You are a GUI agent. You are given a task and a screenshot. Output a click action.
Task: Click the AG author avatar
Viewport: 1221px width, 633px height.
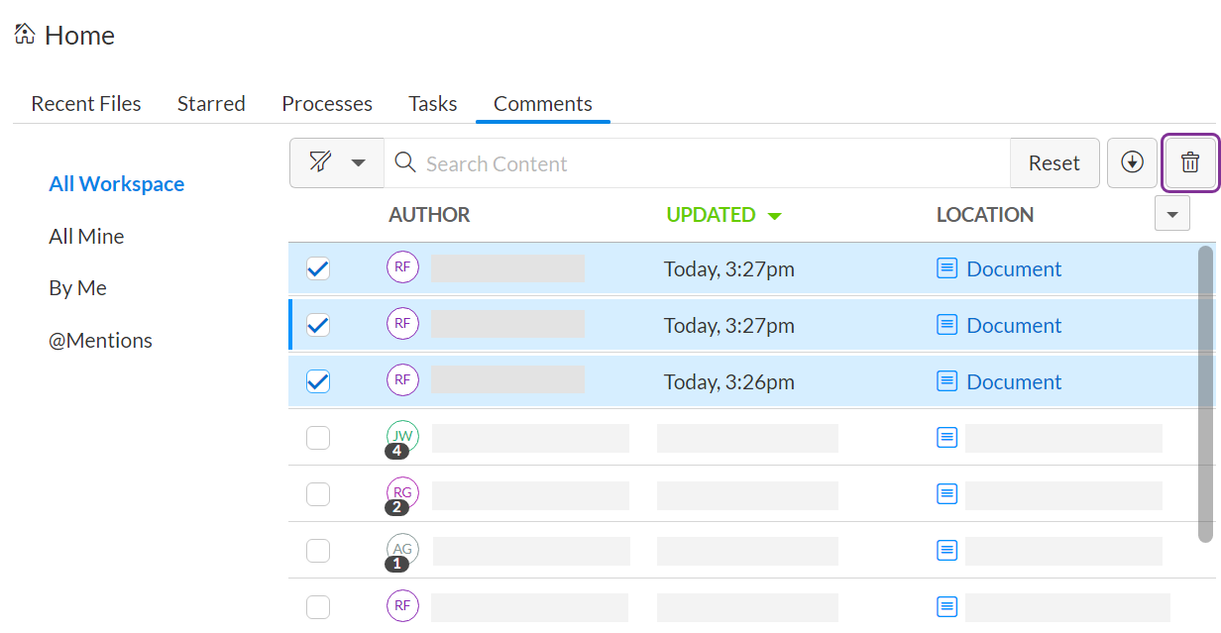[x=402, y=550]
